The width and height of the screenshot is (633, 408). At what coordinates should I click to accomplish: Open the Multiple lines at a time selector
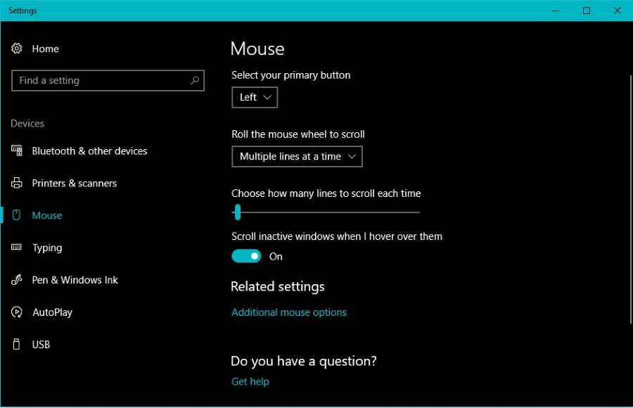(x=297, y=156)
